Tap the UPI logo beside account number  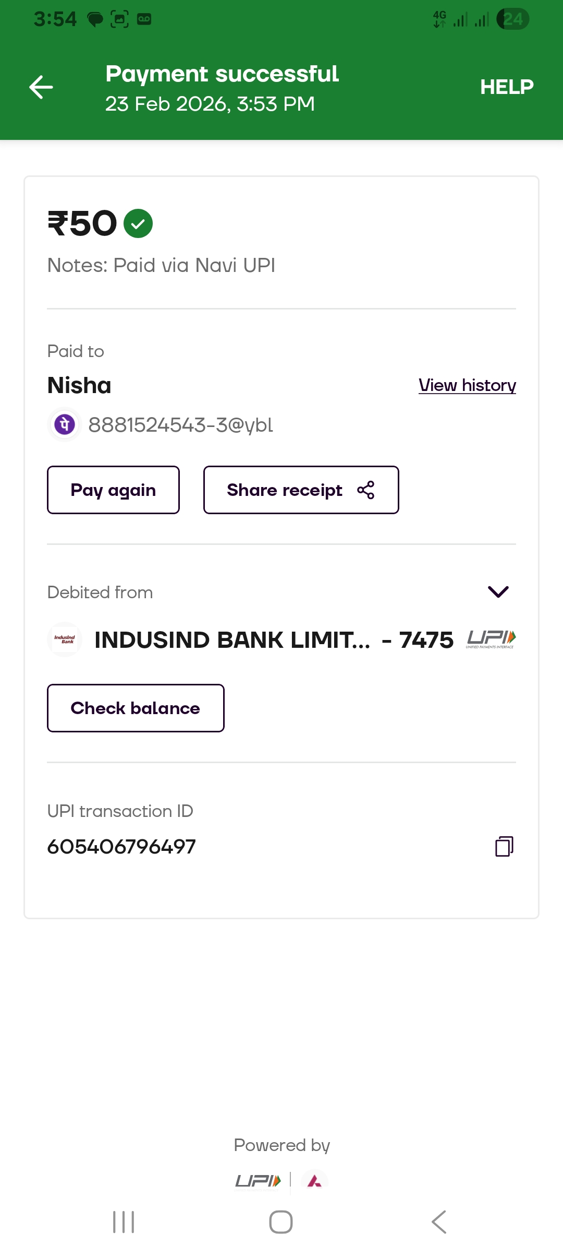[491, 639]
